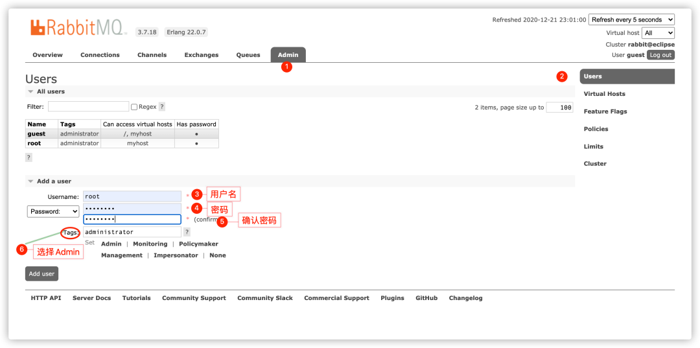Open HTTP API footer link
Screen dimensions: 700x348
tap(46, 298)
